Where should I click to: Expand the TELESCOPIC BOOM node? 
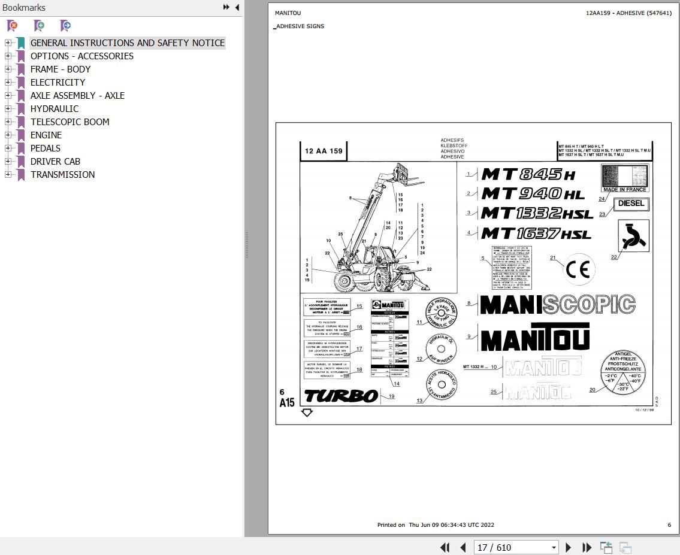pos(8,122)
